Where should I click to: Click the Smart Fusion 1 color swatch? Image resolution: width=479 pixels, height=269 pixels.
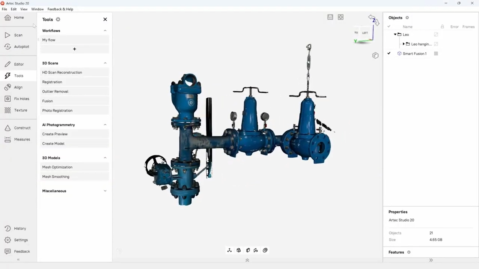coord(436,54)
